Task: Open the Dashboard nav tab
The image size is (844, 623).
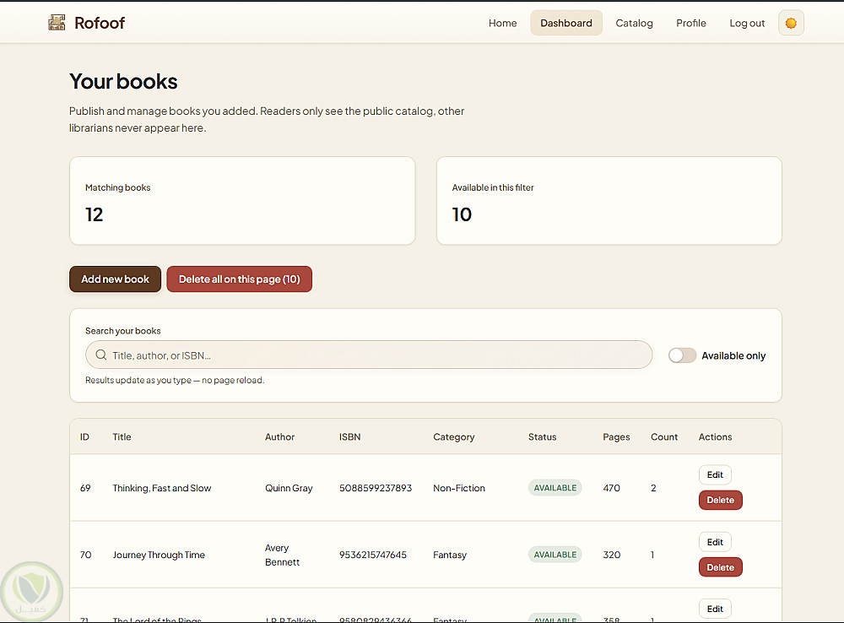Action: click(x=566, y=24)
